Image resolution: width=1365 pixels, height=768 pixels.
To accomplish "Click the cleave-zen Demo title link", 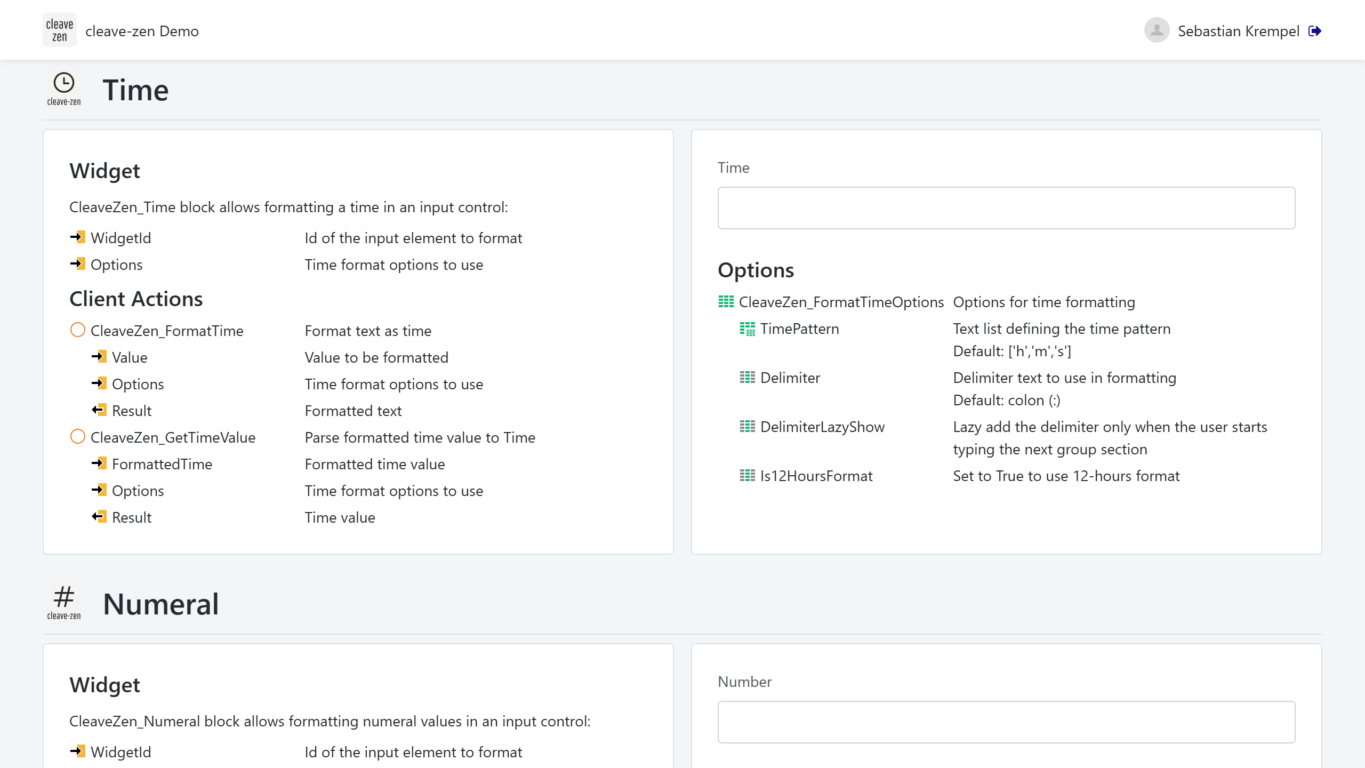I will coord(142,31).
